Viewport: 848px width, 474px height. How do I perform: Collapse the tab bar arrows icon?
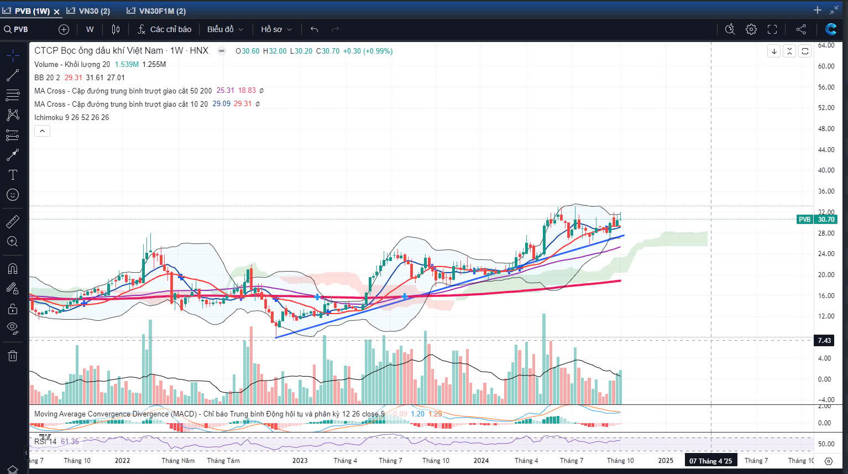(834, 10)
